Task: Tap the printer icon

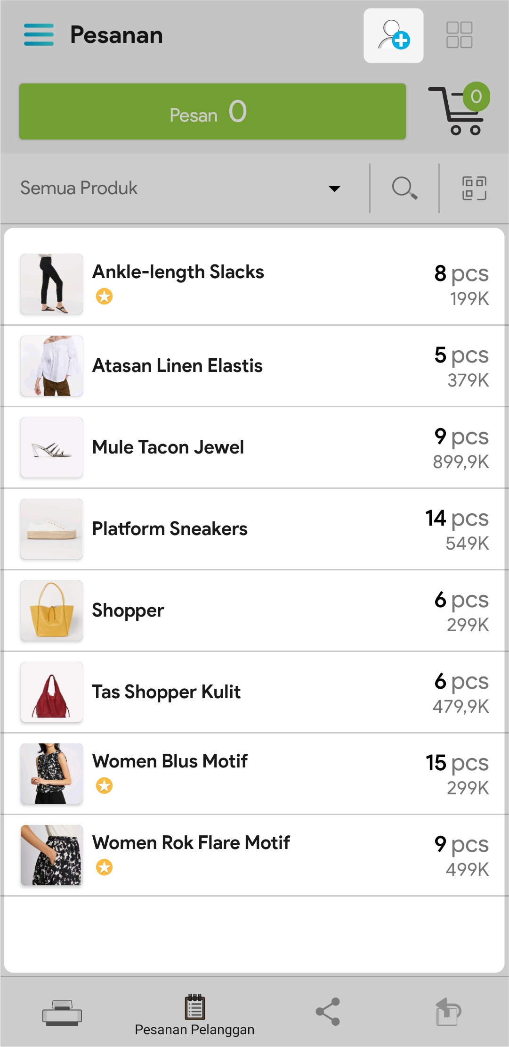Action: coord(62,1012)
